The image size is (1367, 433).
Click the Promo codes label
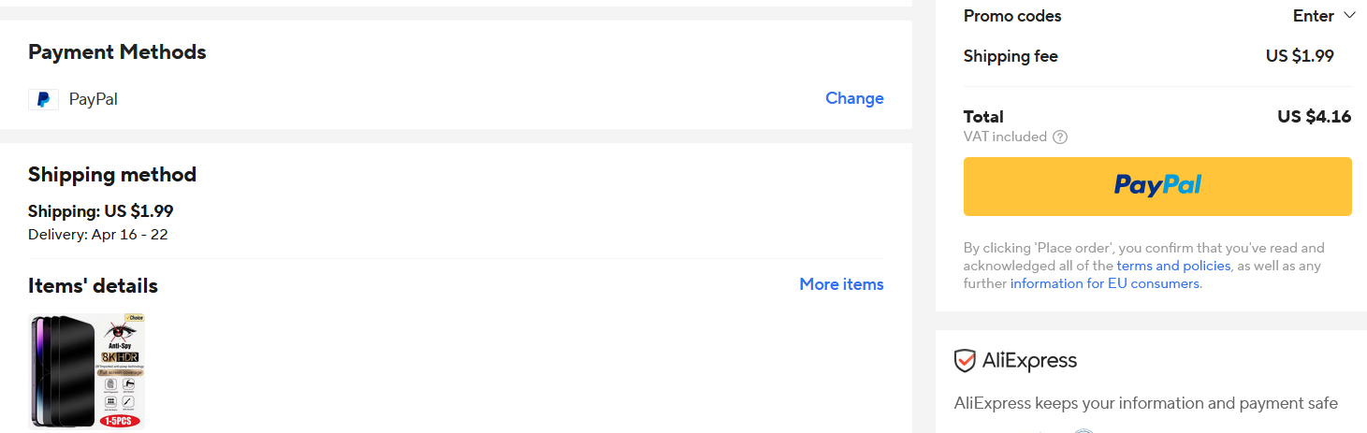[x=1012, y=16]
